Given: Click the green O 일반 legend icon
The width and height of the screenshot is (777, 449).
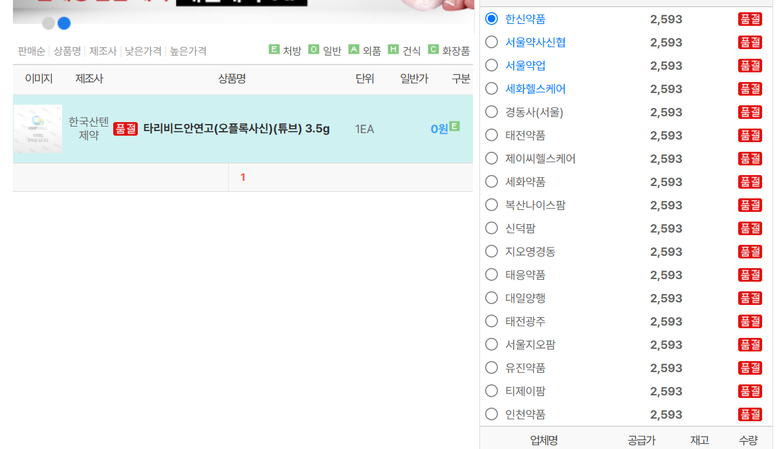Looking at the screenshot, I should point(314,49).
